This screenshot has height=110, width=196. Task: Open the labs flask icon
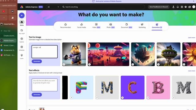(173, 7)
